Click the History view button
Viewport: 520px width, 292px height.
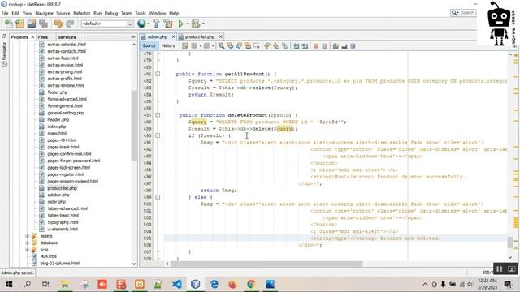(168, 45)
